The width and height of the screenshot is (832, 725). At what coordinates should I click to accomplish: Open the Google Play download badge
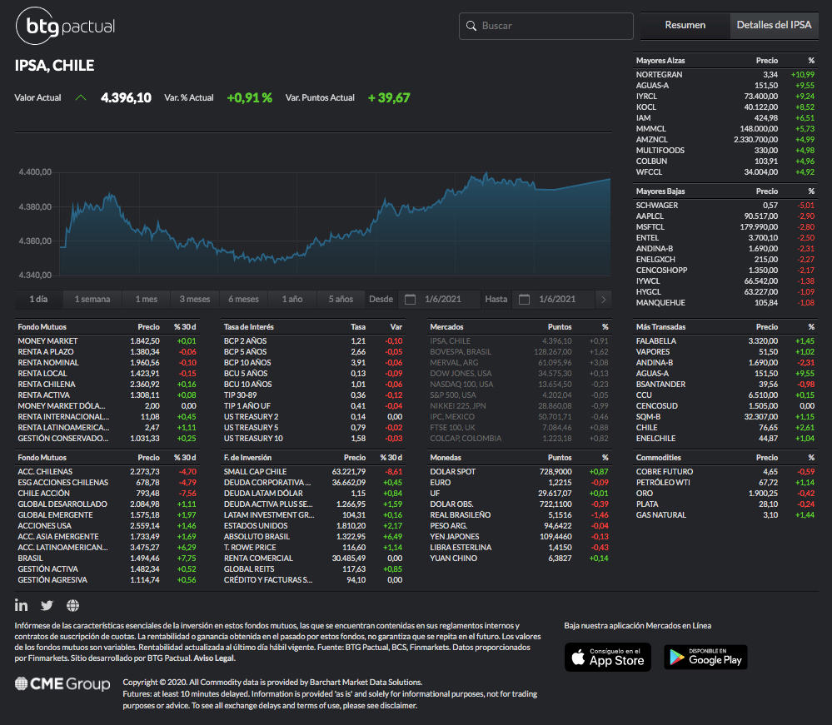click(x=705, y=657)
